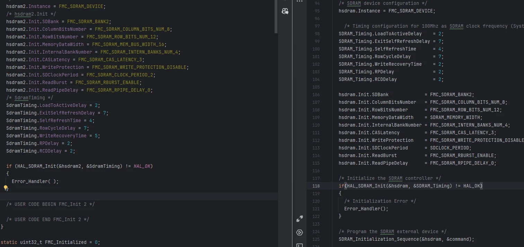Click SDRAM_MEMORY_WIDTH in right editor

[x=455, y=117]
